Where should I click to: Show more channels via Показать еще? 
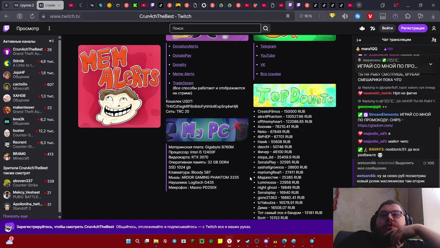[15, 216]
